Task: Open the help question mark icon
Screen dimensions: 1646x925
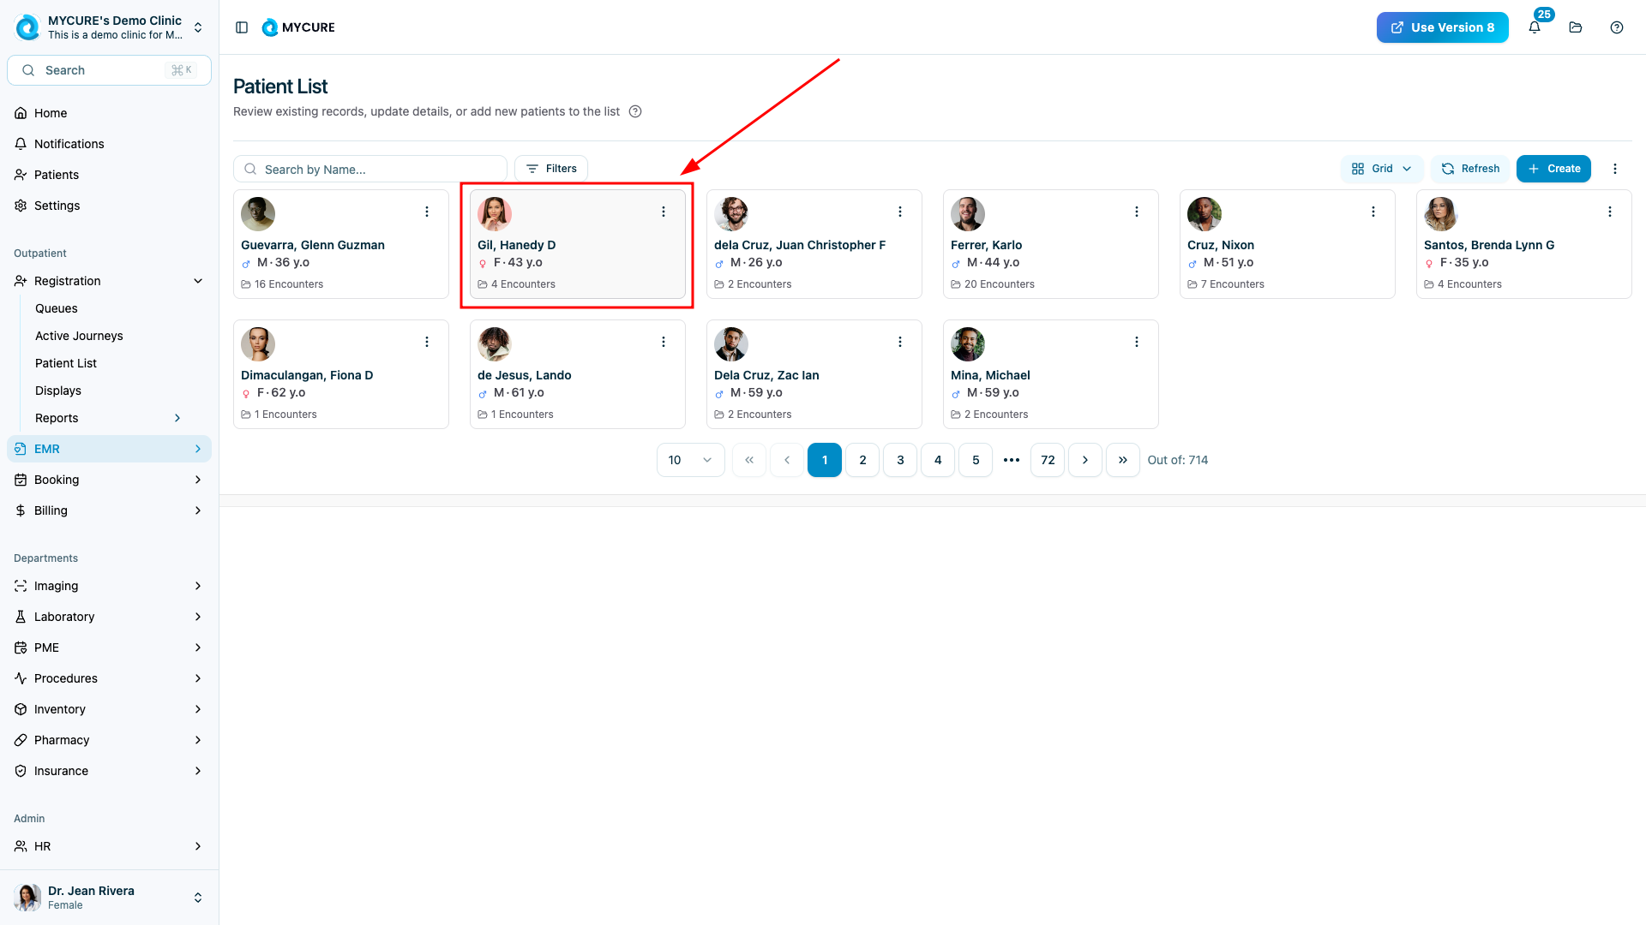Action: (1617, 27)
